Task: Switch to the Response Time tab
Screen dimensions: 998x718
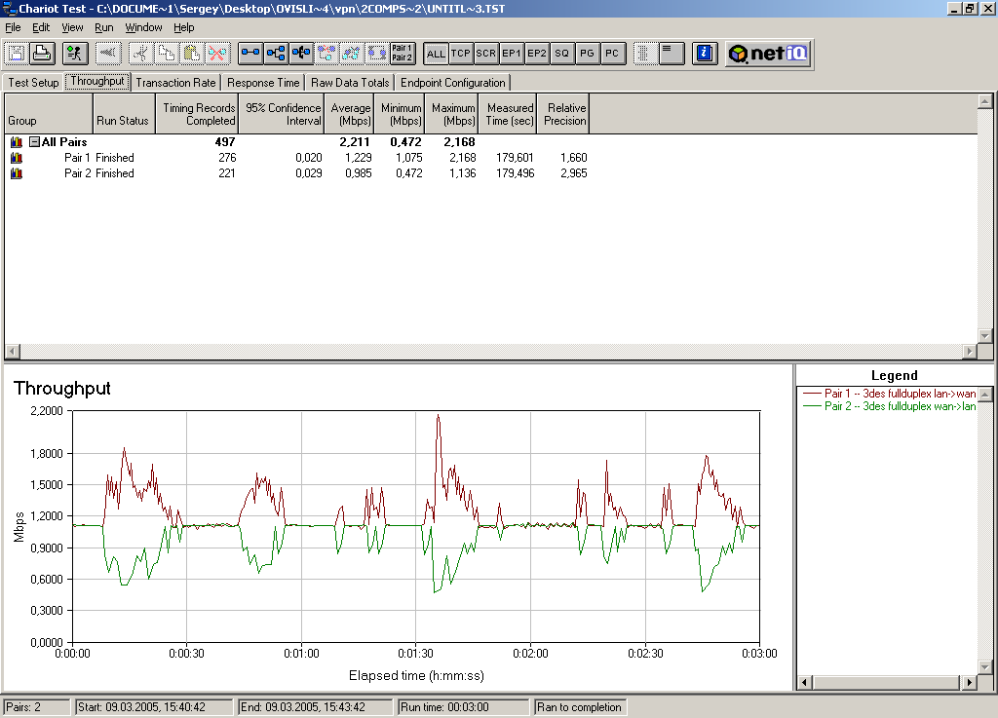Action: [263, 83]
